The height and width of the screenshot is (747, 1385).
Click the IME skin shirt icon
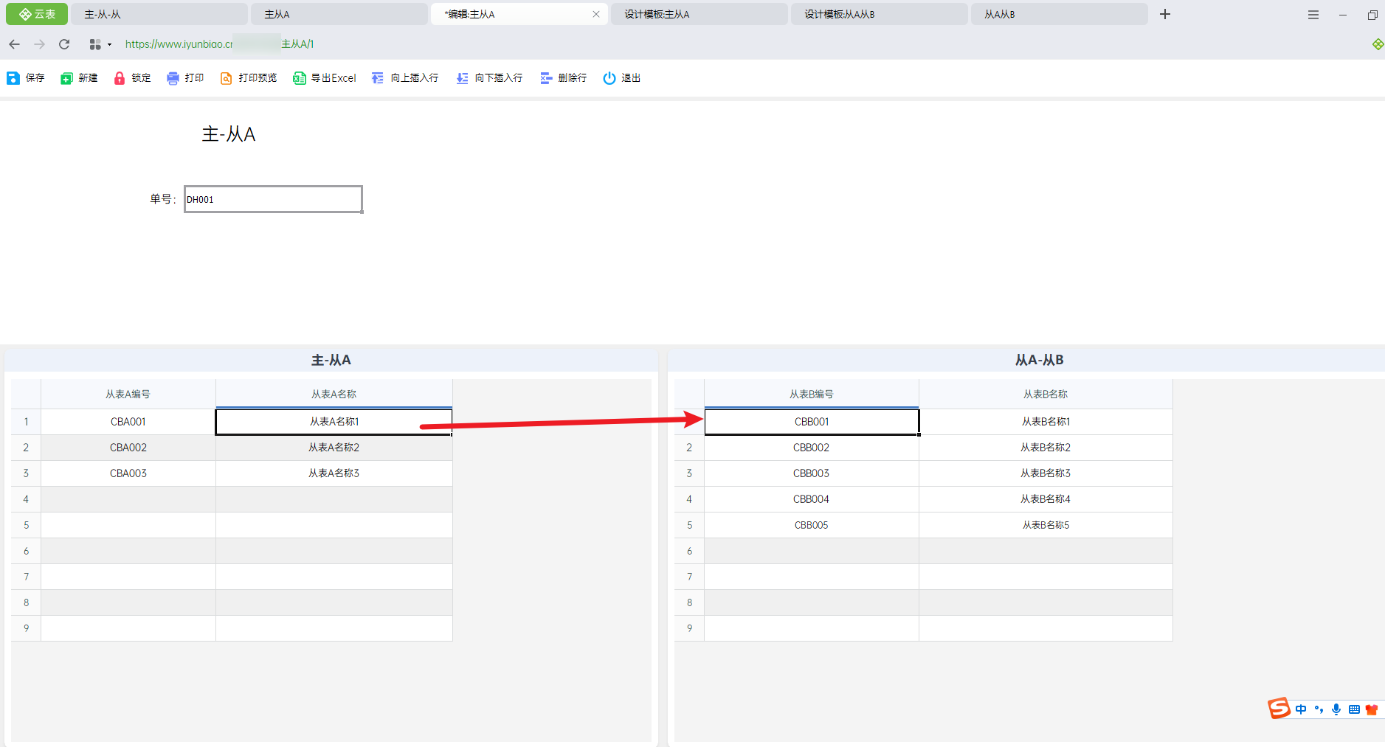pyautogui.click(x=1372, y=709)
